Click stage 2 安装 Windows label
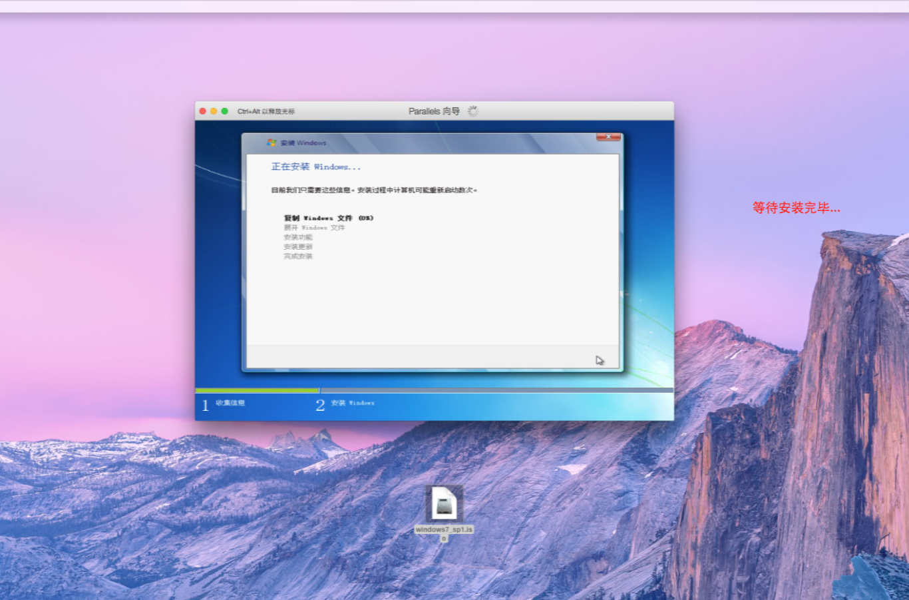The width and height of the screenshot is (909, 600). click(353, 403)
